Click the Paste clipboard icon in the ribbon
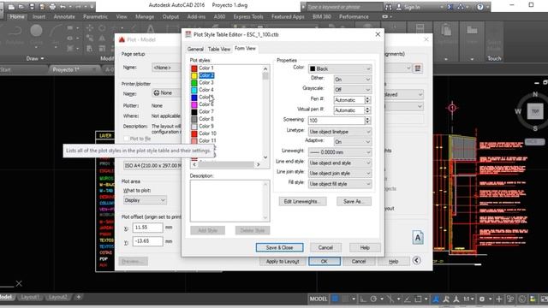Screen dimensions: 548x308 click(446, 31)
